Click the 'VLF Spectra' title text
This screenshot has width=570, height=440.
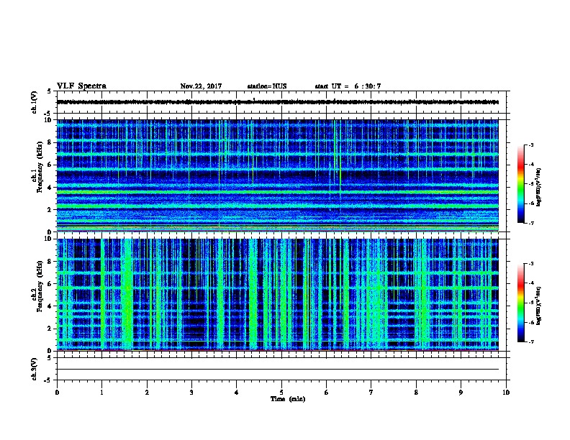point(81,86)
